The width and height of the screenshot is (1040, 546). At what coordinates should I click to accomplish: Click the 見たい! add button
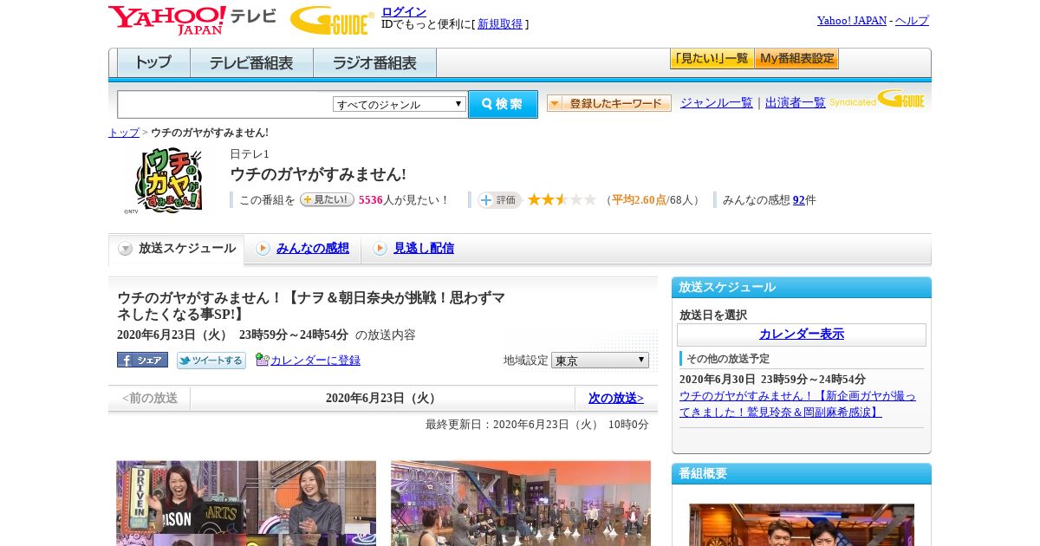click(x=327, y=199)
